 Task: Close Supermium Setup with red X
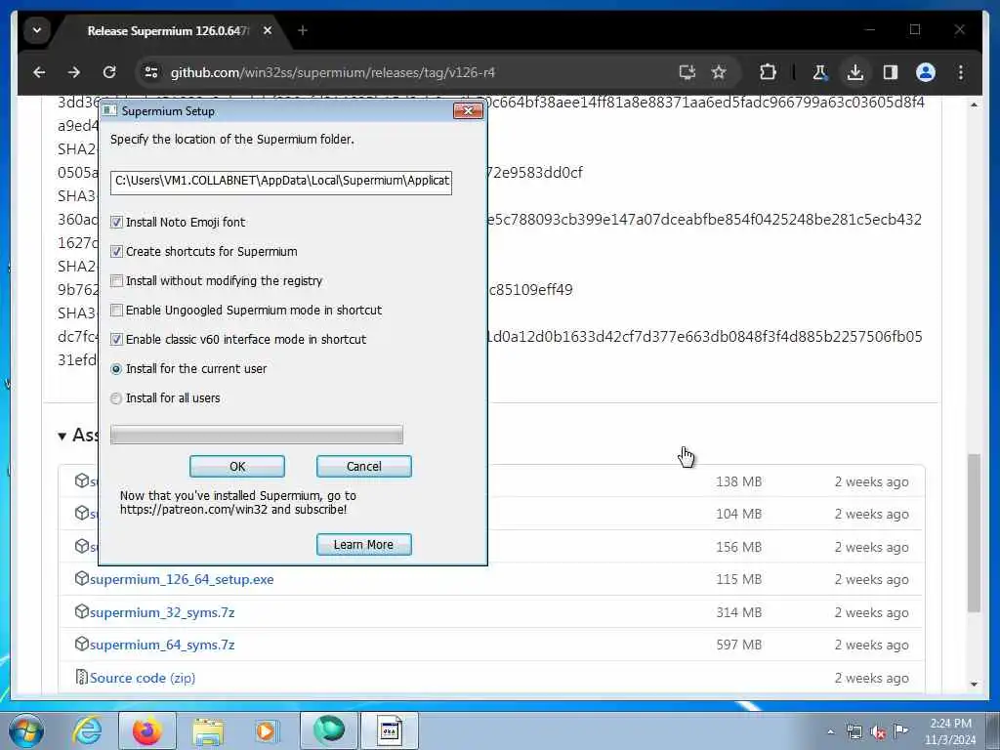point(468,111)
